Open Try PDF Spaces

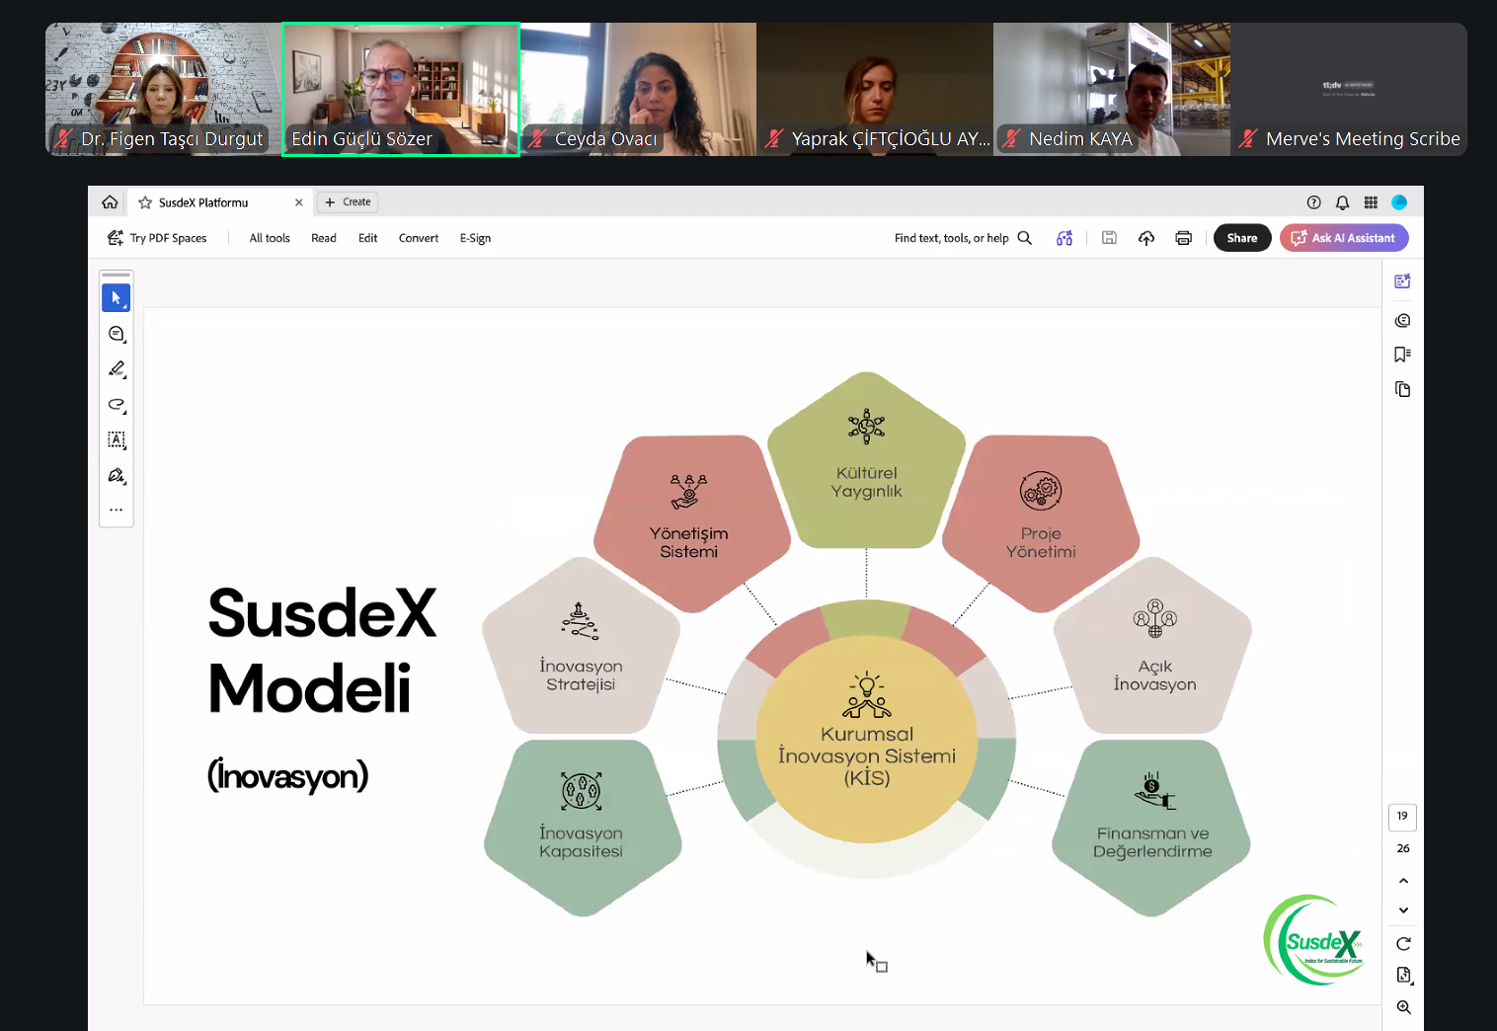pos(157,238)
